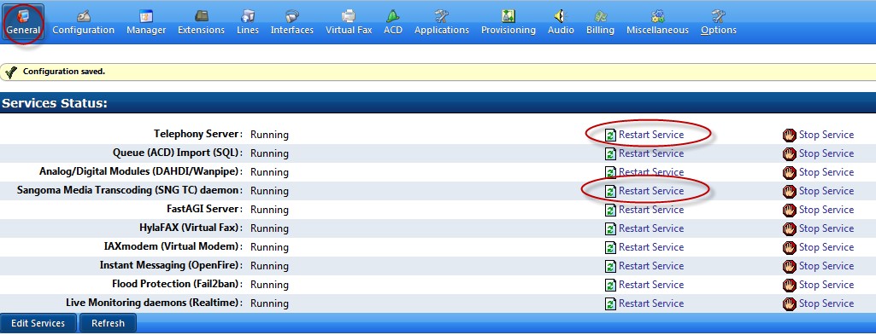Image resolution: width=876 pixels, height=335 pixels.
Task: Open the Options menu
Action: click(719, 23)
